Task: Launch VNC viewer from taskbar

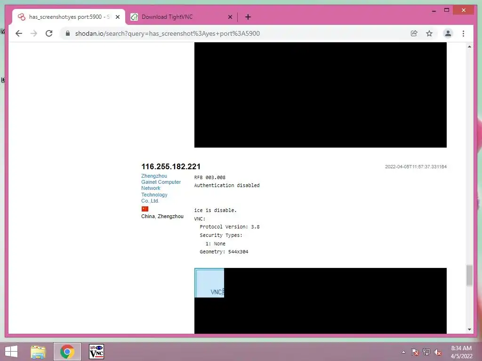Action: (96, 352)
